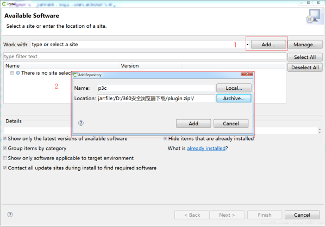Screen dimensions: 326x227
Task: Uncheck 'Contact all update sites during install'
Action: (5, 168)
